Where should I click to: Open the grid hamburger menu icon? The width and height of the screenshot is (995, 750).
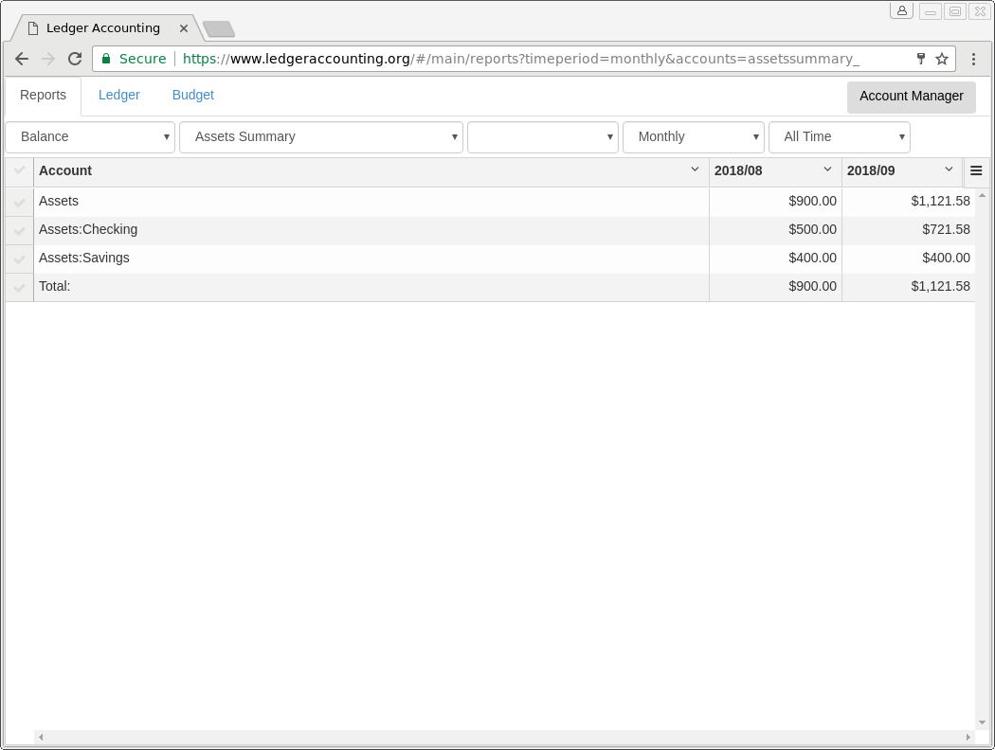(x=976, y=171)
